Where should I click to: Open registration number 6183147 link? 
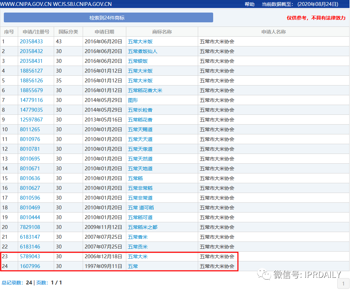[30, 237]
